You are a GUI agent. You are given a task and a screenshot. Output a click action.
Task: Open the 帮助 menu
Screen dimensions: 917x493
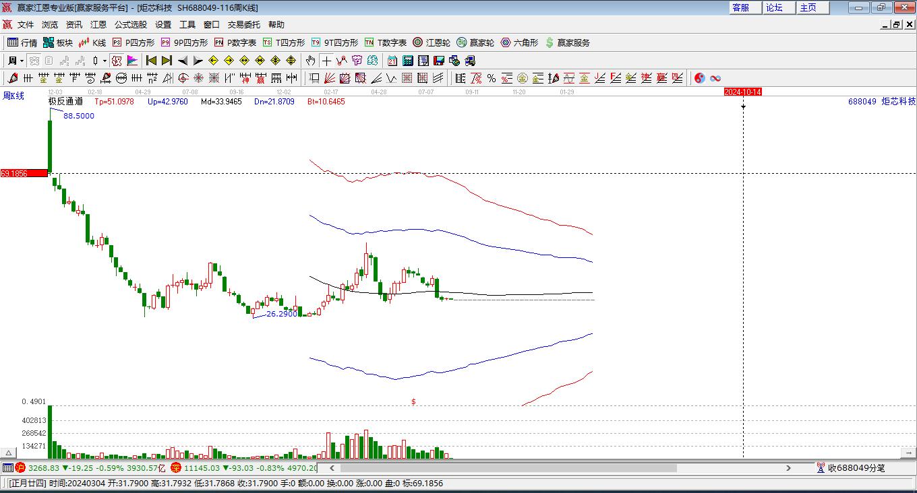(276, 24)
